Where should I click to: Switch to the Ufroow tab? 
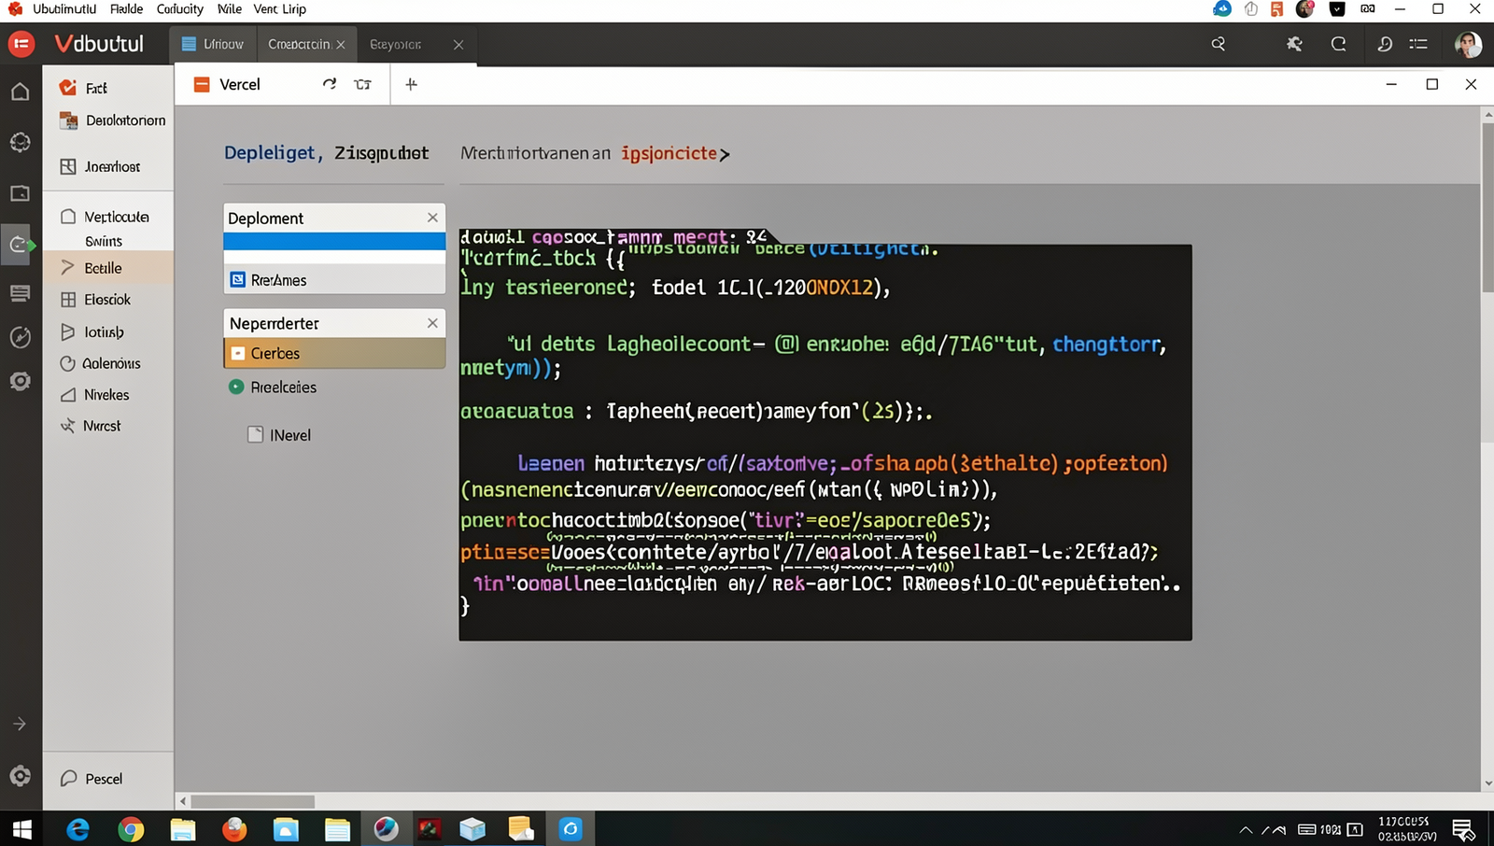pos(213,44)
